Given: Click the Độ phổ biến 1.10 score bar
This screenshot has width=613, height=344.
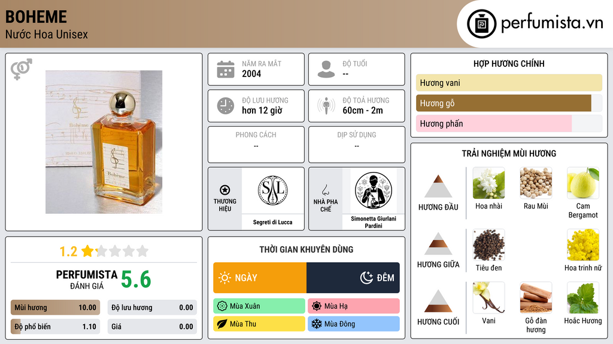Looking at the screenshot, I should tap(55, 327).
